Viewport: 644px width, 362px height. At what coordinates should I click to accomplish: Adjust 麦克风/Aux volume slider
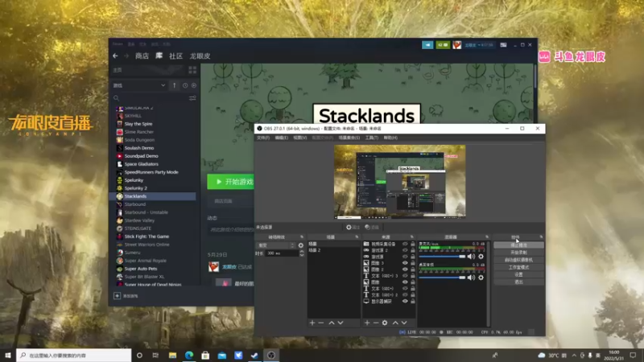(x=442, y=257)
